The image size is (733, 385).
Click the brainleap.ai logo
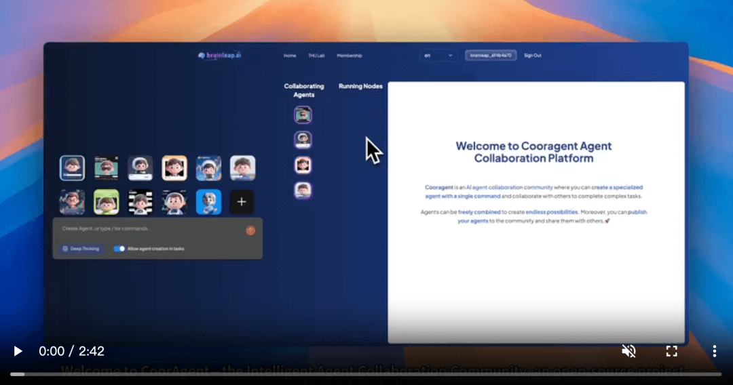[x=219, y=56]
